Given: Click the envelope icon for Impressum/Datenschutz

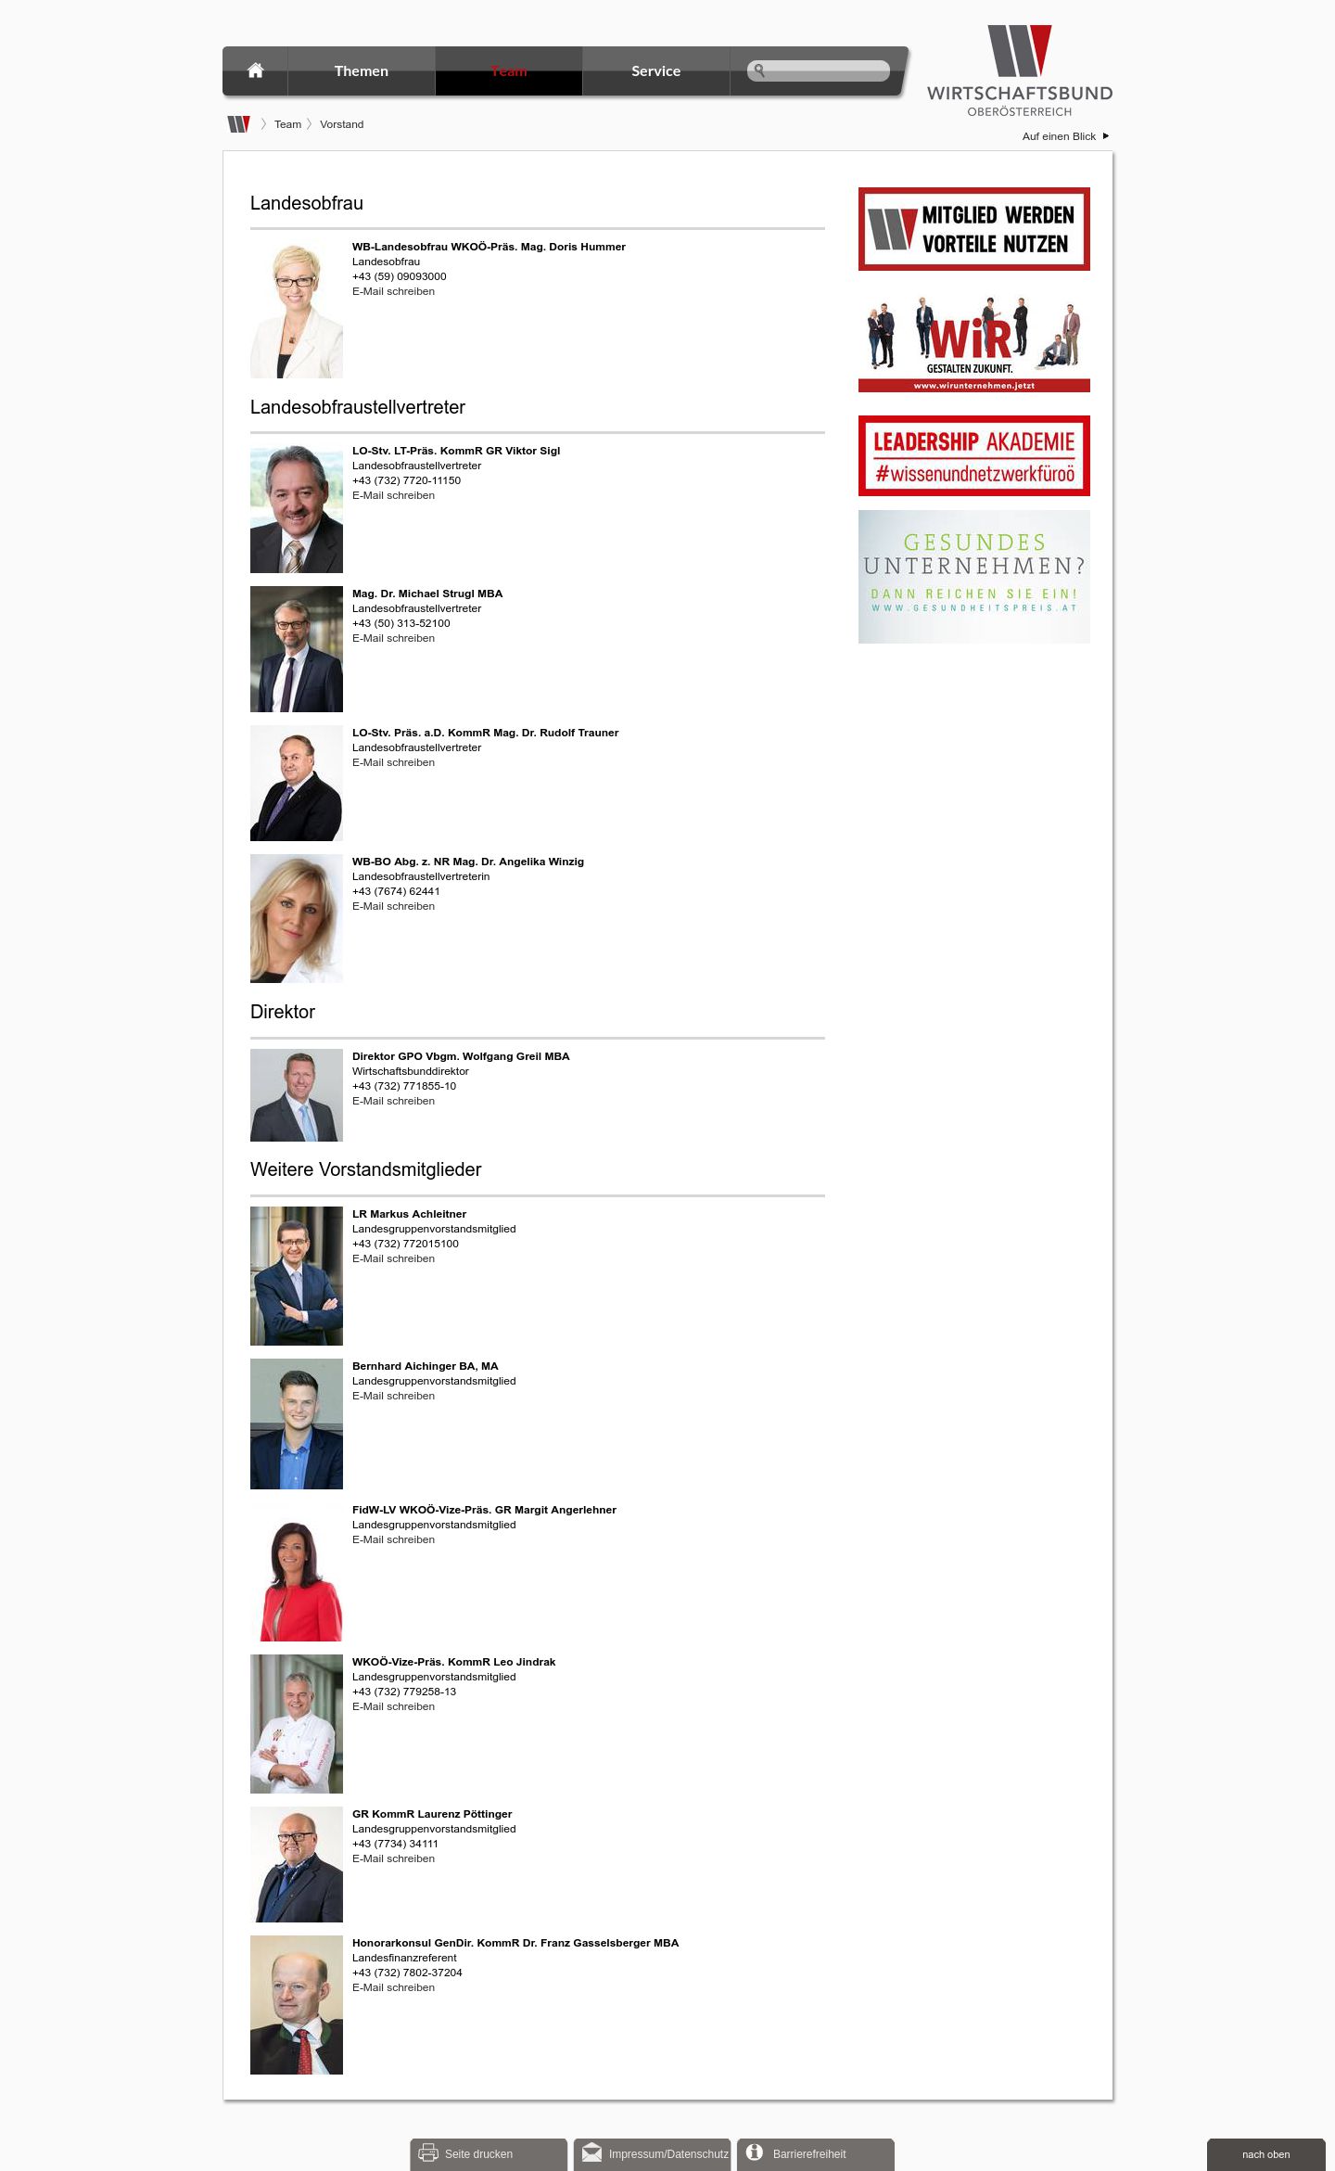Looking at the screenshot, I should point(591,2152).
